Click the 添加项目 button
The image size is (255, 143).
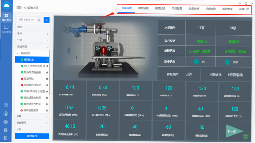(32, 136)
